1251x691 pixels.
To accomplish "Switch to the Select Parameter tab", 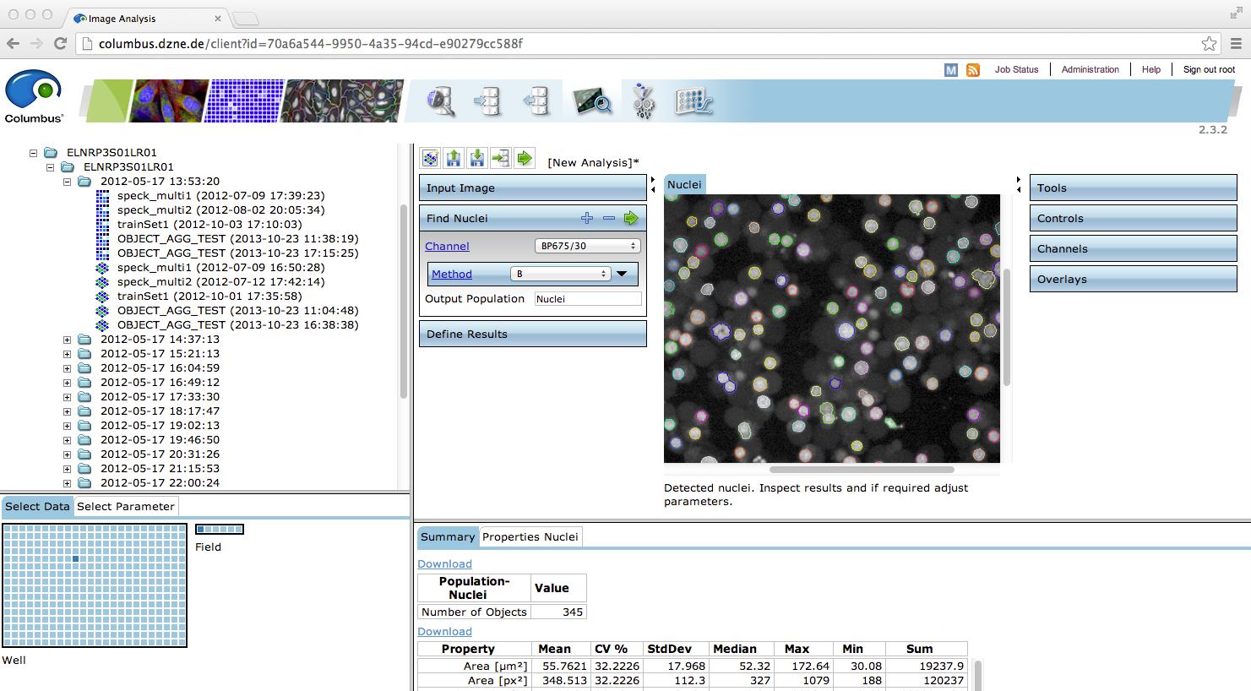I will tap(125, 507).
